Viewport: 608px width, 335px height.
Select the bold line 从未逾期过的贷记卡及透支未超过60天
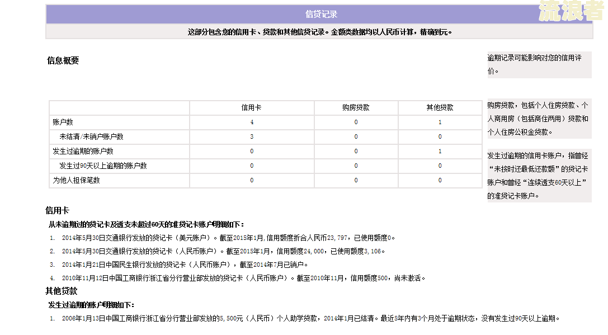[x=146, y=224]
